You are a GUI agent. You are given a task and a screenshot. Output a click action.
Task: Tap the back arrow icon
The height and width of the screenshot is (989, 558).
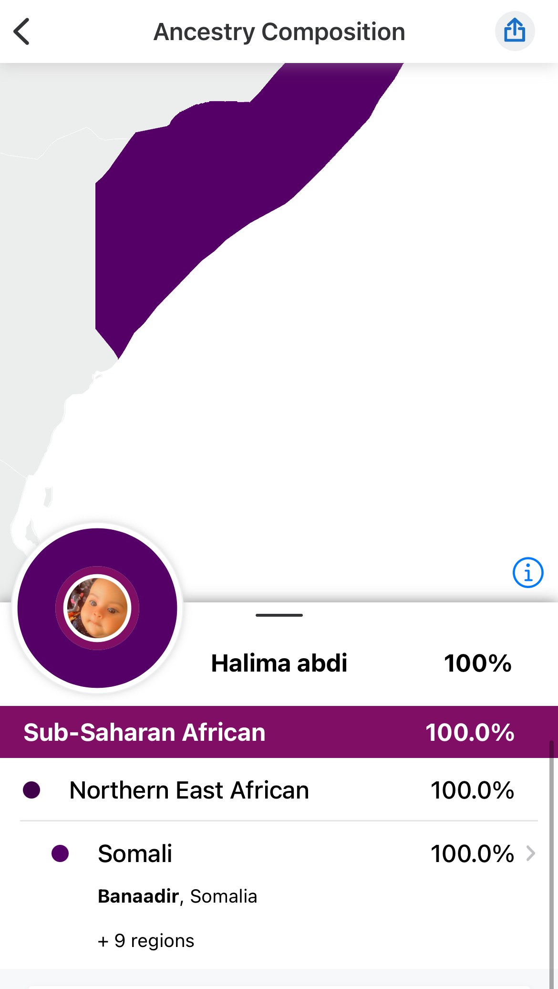[22, 32]
